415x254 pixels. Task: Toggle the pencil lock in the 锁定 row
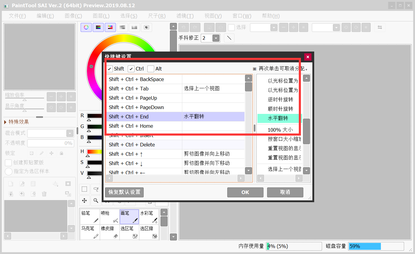(x=42, y=153)
